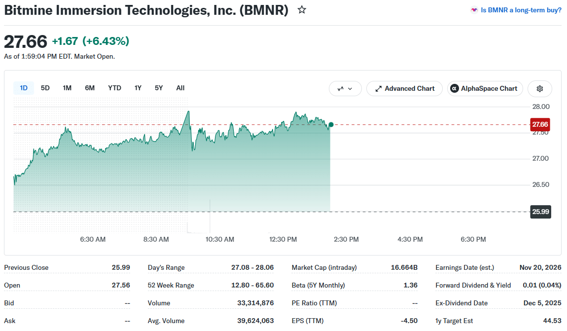Click the 10:30 AM axis label

click(220, 239)
